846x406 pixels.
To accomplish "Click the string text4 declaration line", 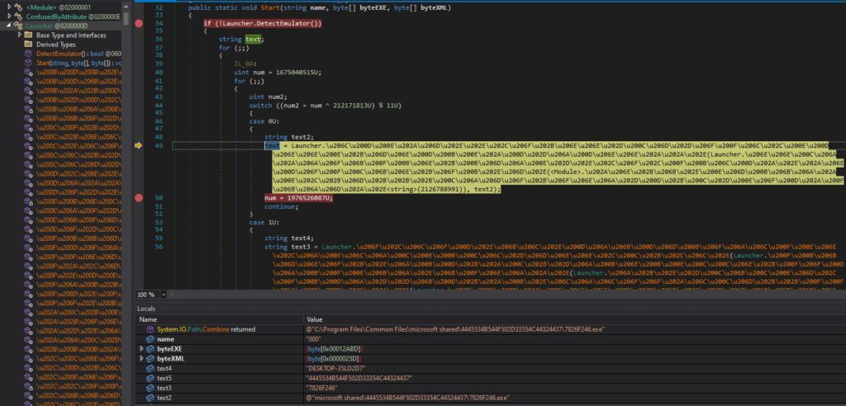I will pos(288,238).
